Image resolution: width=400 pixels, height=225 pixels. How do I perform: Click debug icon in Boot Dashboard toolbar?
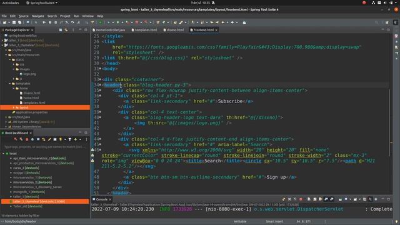[21, 139]
